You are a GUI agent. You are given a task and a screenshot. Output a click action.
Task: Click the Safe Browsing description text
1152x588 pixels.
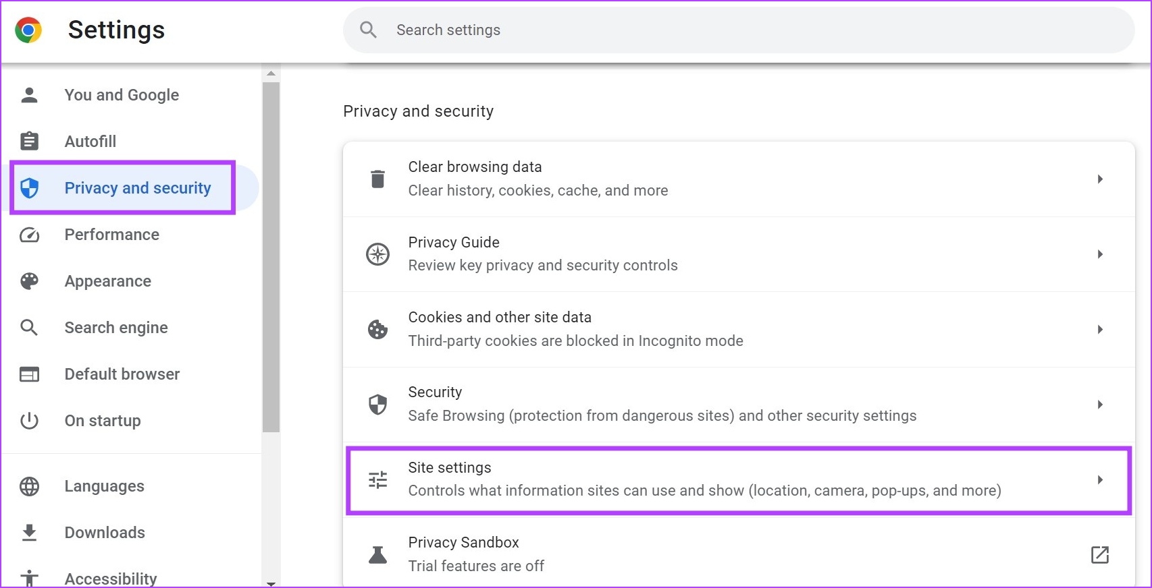(662, 416)
